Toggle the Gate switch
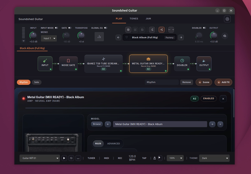 coord(70,28)
